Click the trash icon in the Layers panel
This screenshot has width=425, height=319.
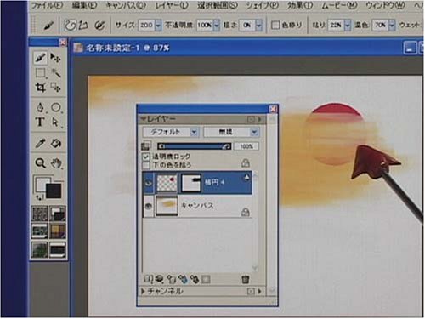(x=246, y=279)
